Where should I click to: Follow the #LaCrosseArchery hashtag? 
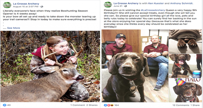click(x=153, y=10)
